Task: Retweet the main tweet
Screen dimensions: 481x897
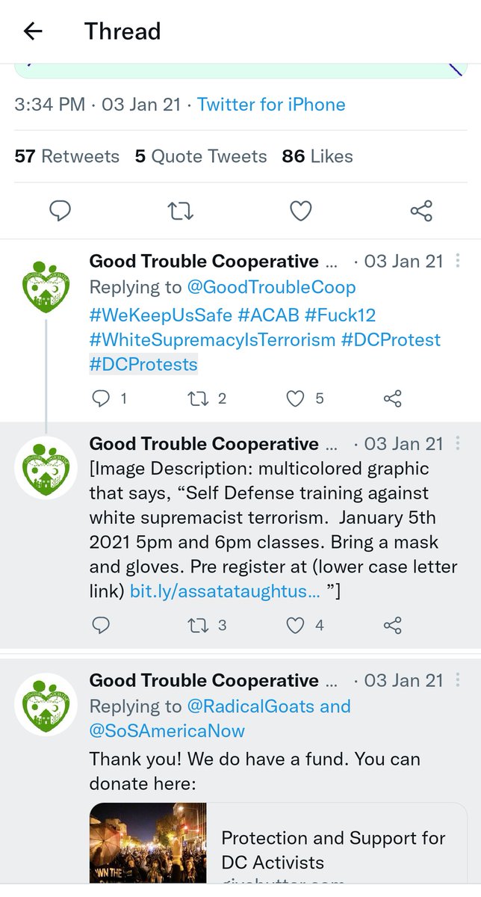Action: [x=181, y=212]
